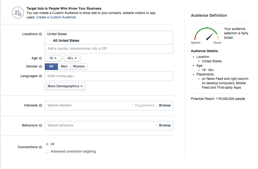Click the Interests info icon

[40, 105]
